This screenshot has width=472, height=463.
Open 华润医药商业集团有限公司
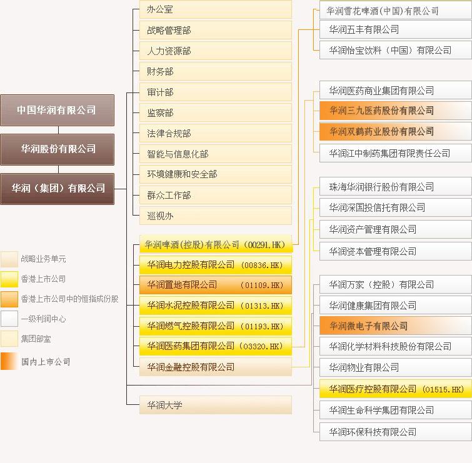(396, 90)
